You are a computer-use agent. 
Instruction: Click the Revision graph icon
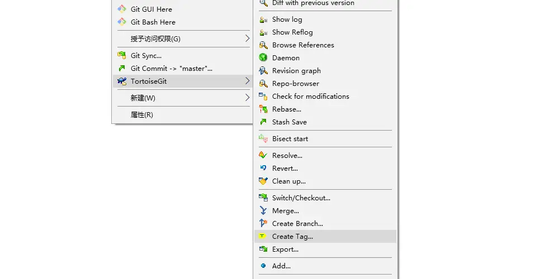(x=263, y=70)
